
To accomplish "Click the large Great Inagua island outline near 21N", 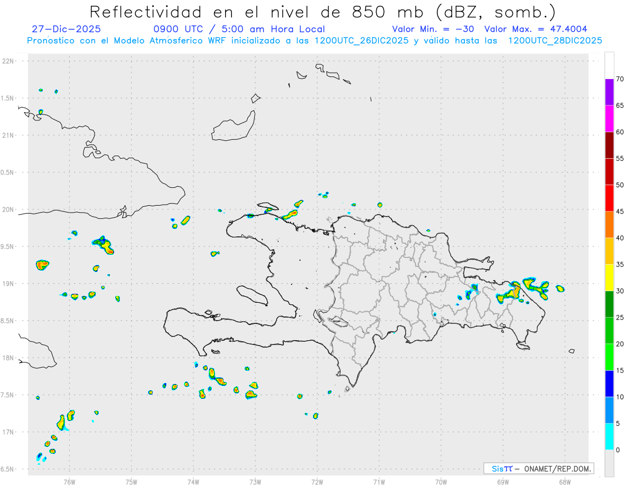I will 233,127.
